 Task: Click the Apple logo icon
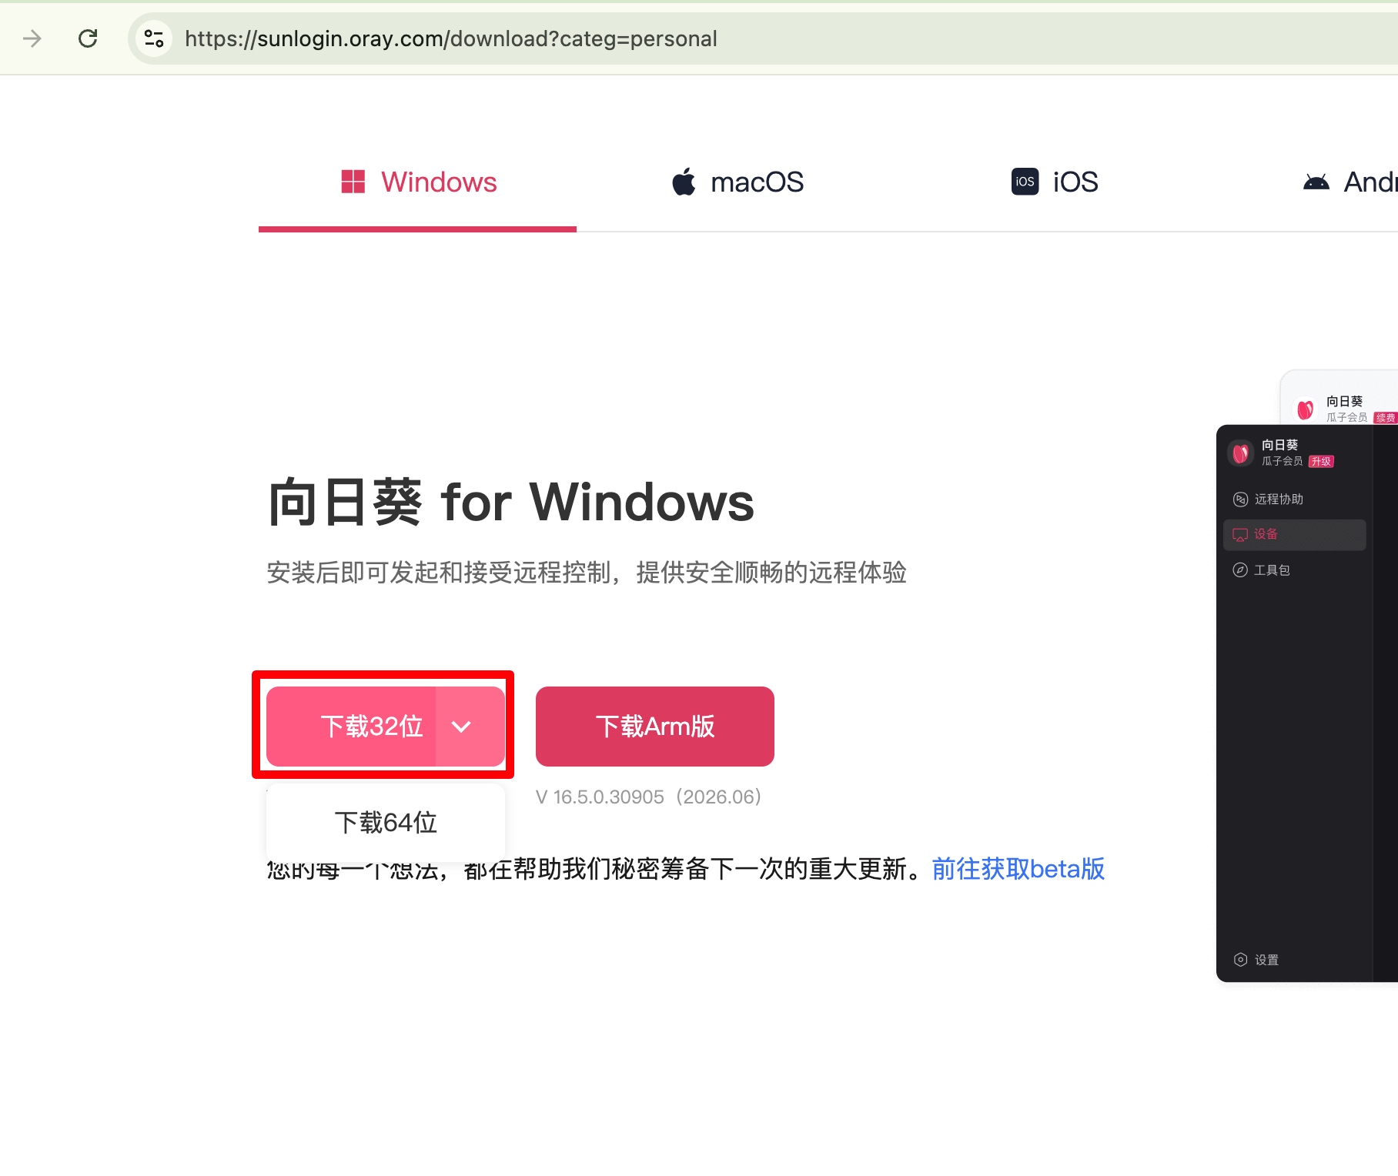[684, 182]
